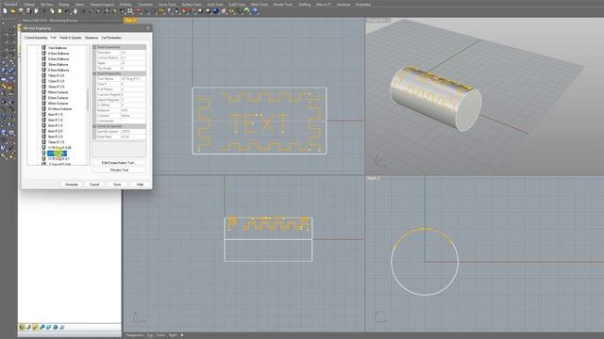
Task: Switch to Tool tab in dialog
Action: (53, 38)
